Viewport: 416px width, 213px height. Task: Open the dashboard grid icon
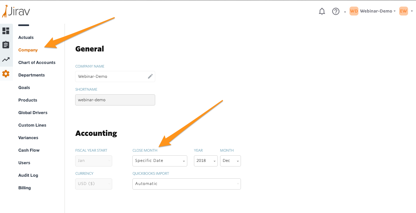[6, 31]
